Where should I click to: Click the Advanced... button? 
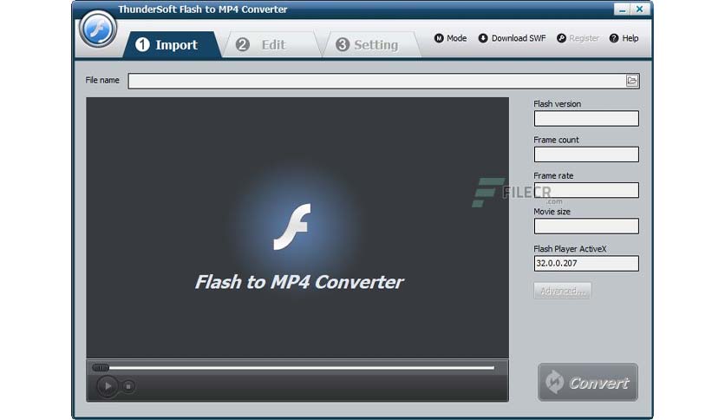tap(562, 291)
